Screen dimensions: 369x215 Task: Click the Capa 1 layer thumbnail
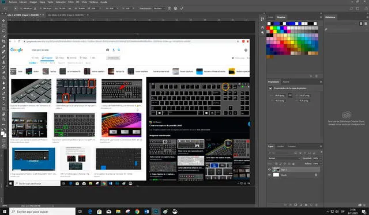[276, 170]
